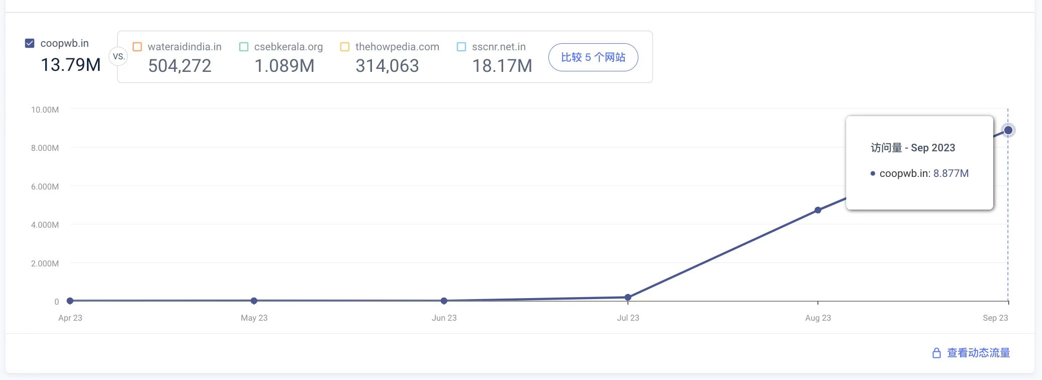Image resolution: width=1042 pixels, height=380 pixels.
Task: Click the coopwb.in 13.79M value
Action: tap(71, 65)
